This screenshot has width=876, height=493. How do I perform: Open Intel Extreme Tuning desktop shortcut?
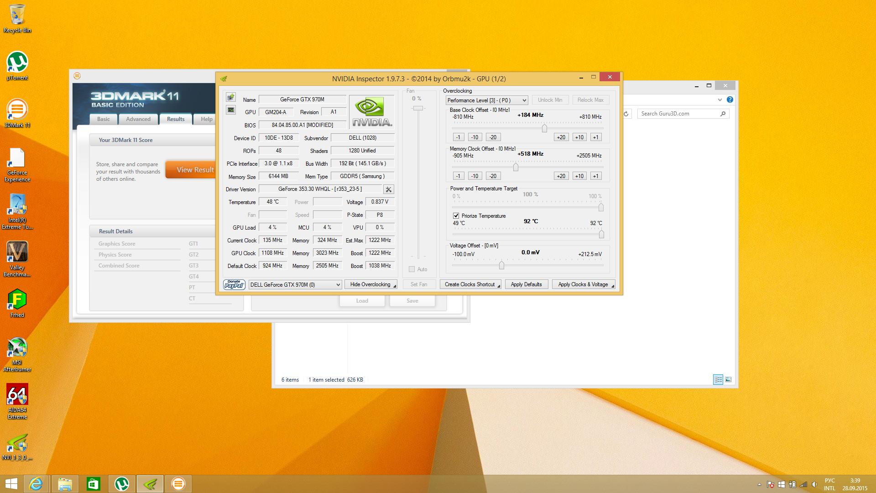click(x=17, y=212)
